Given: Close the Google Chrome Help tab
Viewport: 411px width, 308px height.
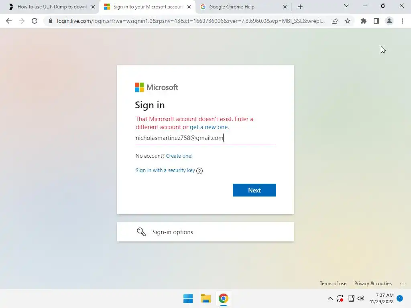Looking at the screenshot, I should click(x=285, y=7).
